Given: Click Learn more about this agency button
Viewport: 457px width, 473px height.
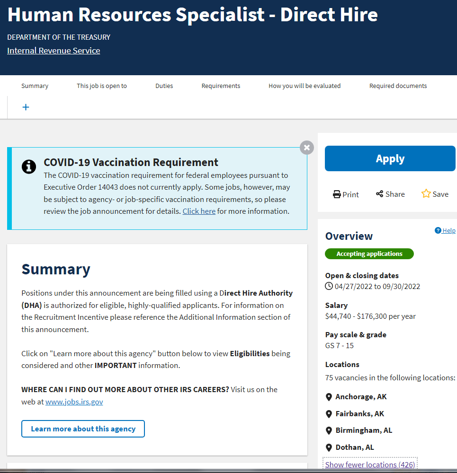Looking at the screenshot, I should [x=83, y=429].
